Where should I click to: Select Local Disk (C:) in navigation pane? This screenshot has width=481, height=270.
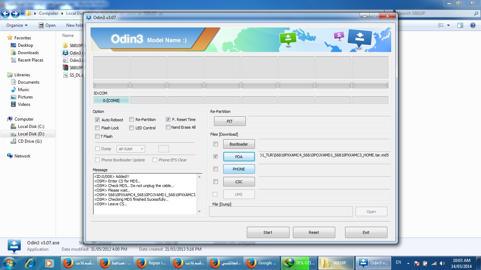[31, 127]
